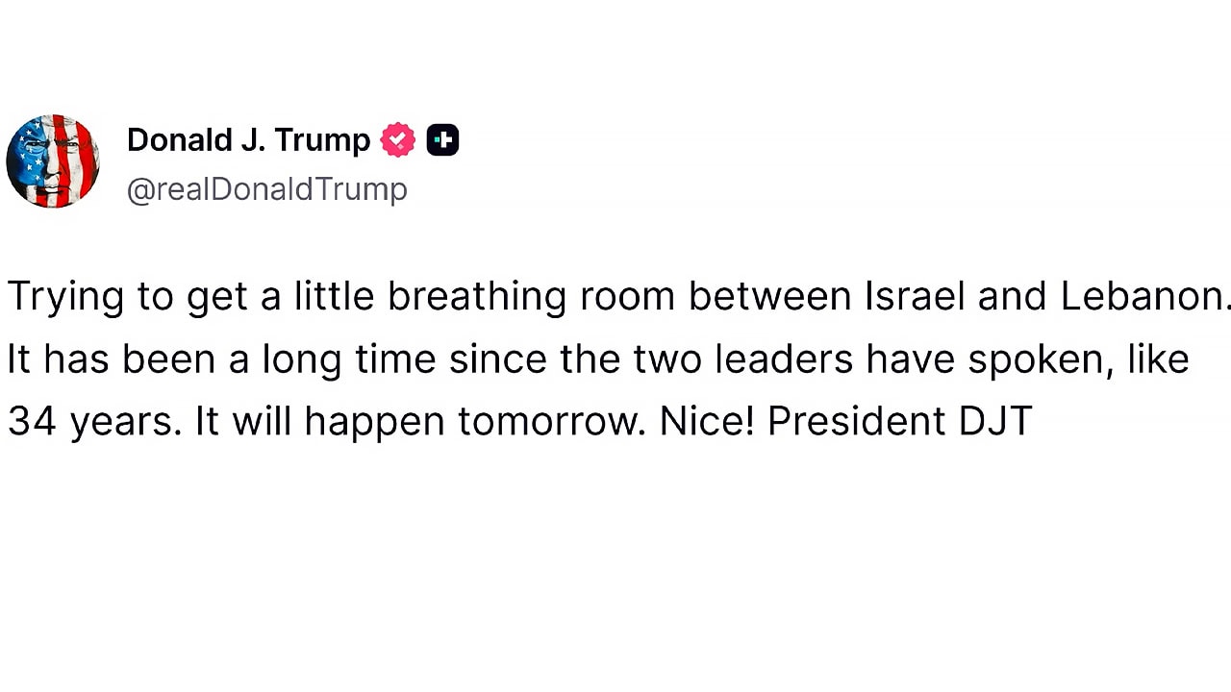Click "President DJT" at the post's end
The image size is (1231, 692).
pos(899,422)
